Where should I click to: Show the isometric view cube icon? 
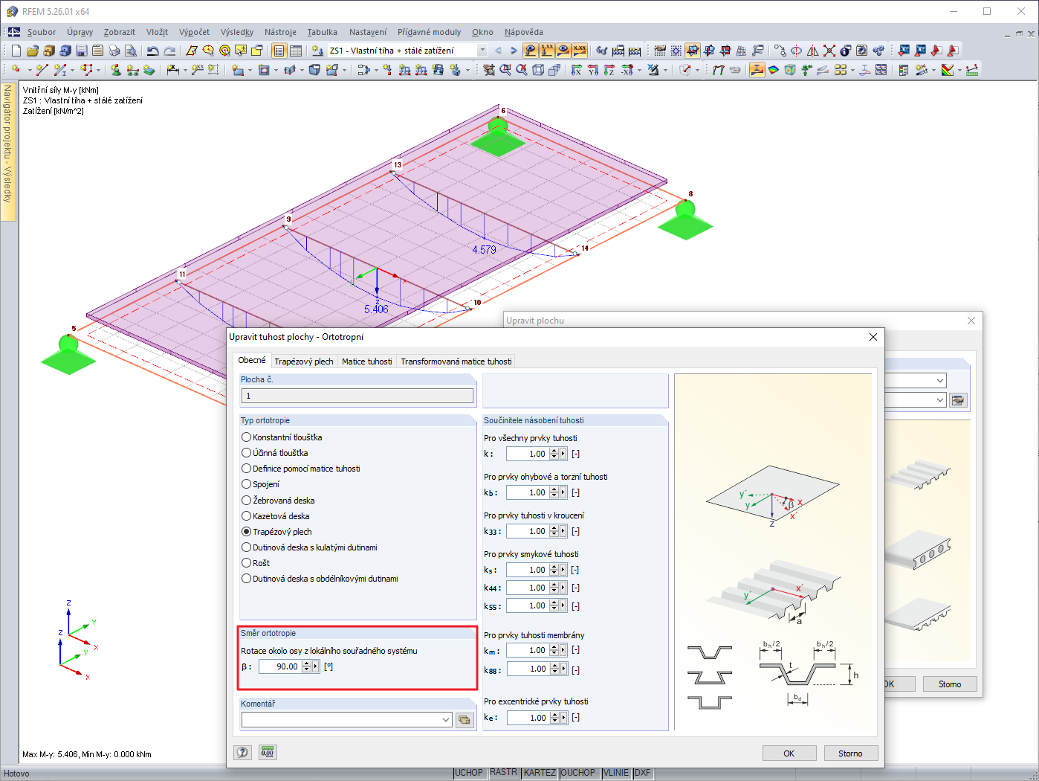pos(538,70)
